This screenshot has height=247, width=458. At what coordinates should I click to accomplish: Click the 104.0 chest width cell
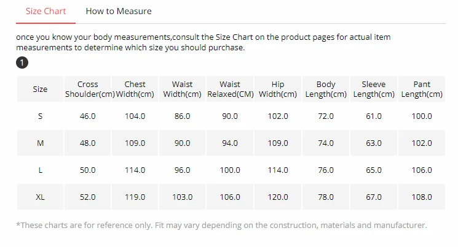135,116
